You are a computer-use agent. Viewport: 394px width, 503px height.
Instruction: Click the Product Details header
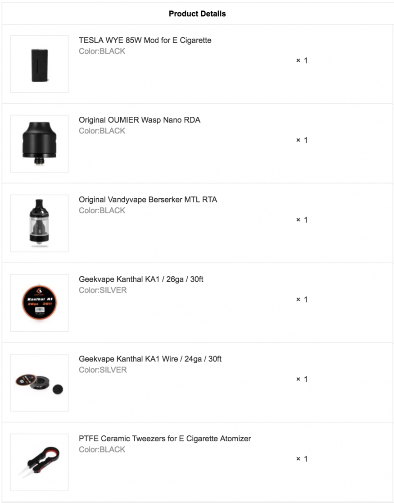(197, 14)
